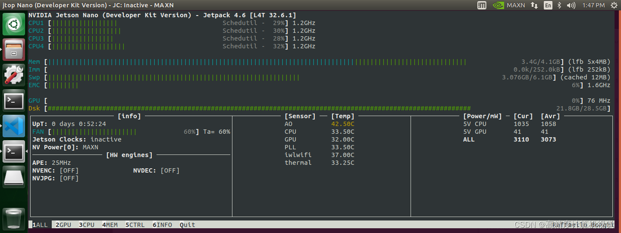Click the NVJPG [OFF] status

69,178
